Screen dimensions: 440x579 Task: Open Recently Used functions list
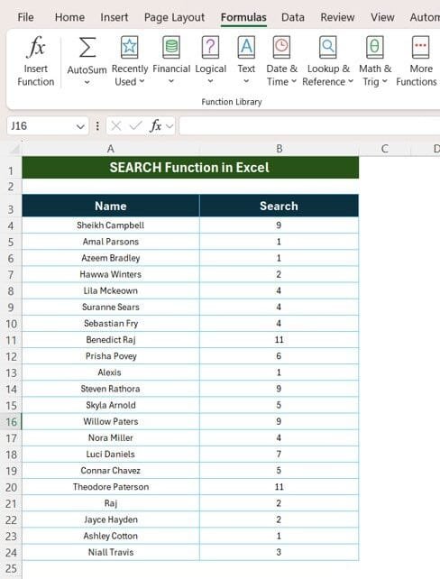tap(130, 61)
